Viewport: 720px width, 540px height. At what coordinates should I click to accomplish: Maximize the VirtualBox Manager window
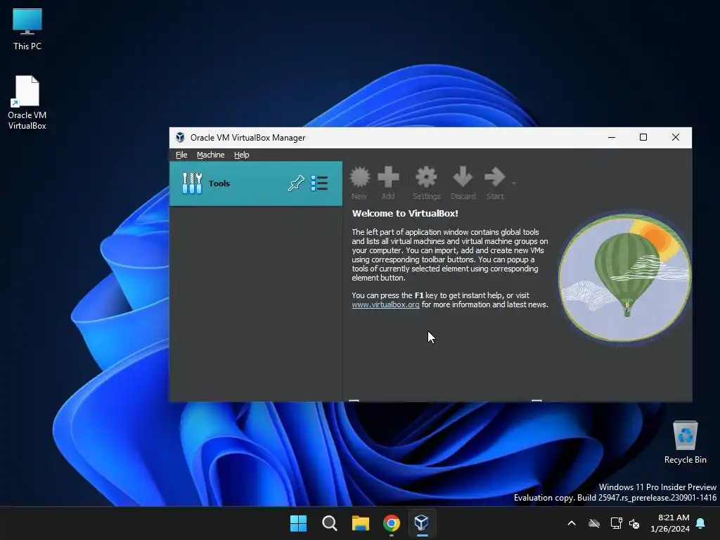coord(643,137)
